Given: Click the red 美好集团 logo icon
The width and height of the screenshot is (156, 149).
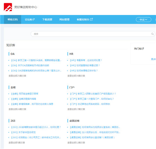Looking at the screenshot, I should tap(8, 7).
